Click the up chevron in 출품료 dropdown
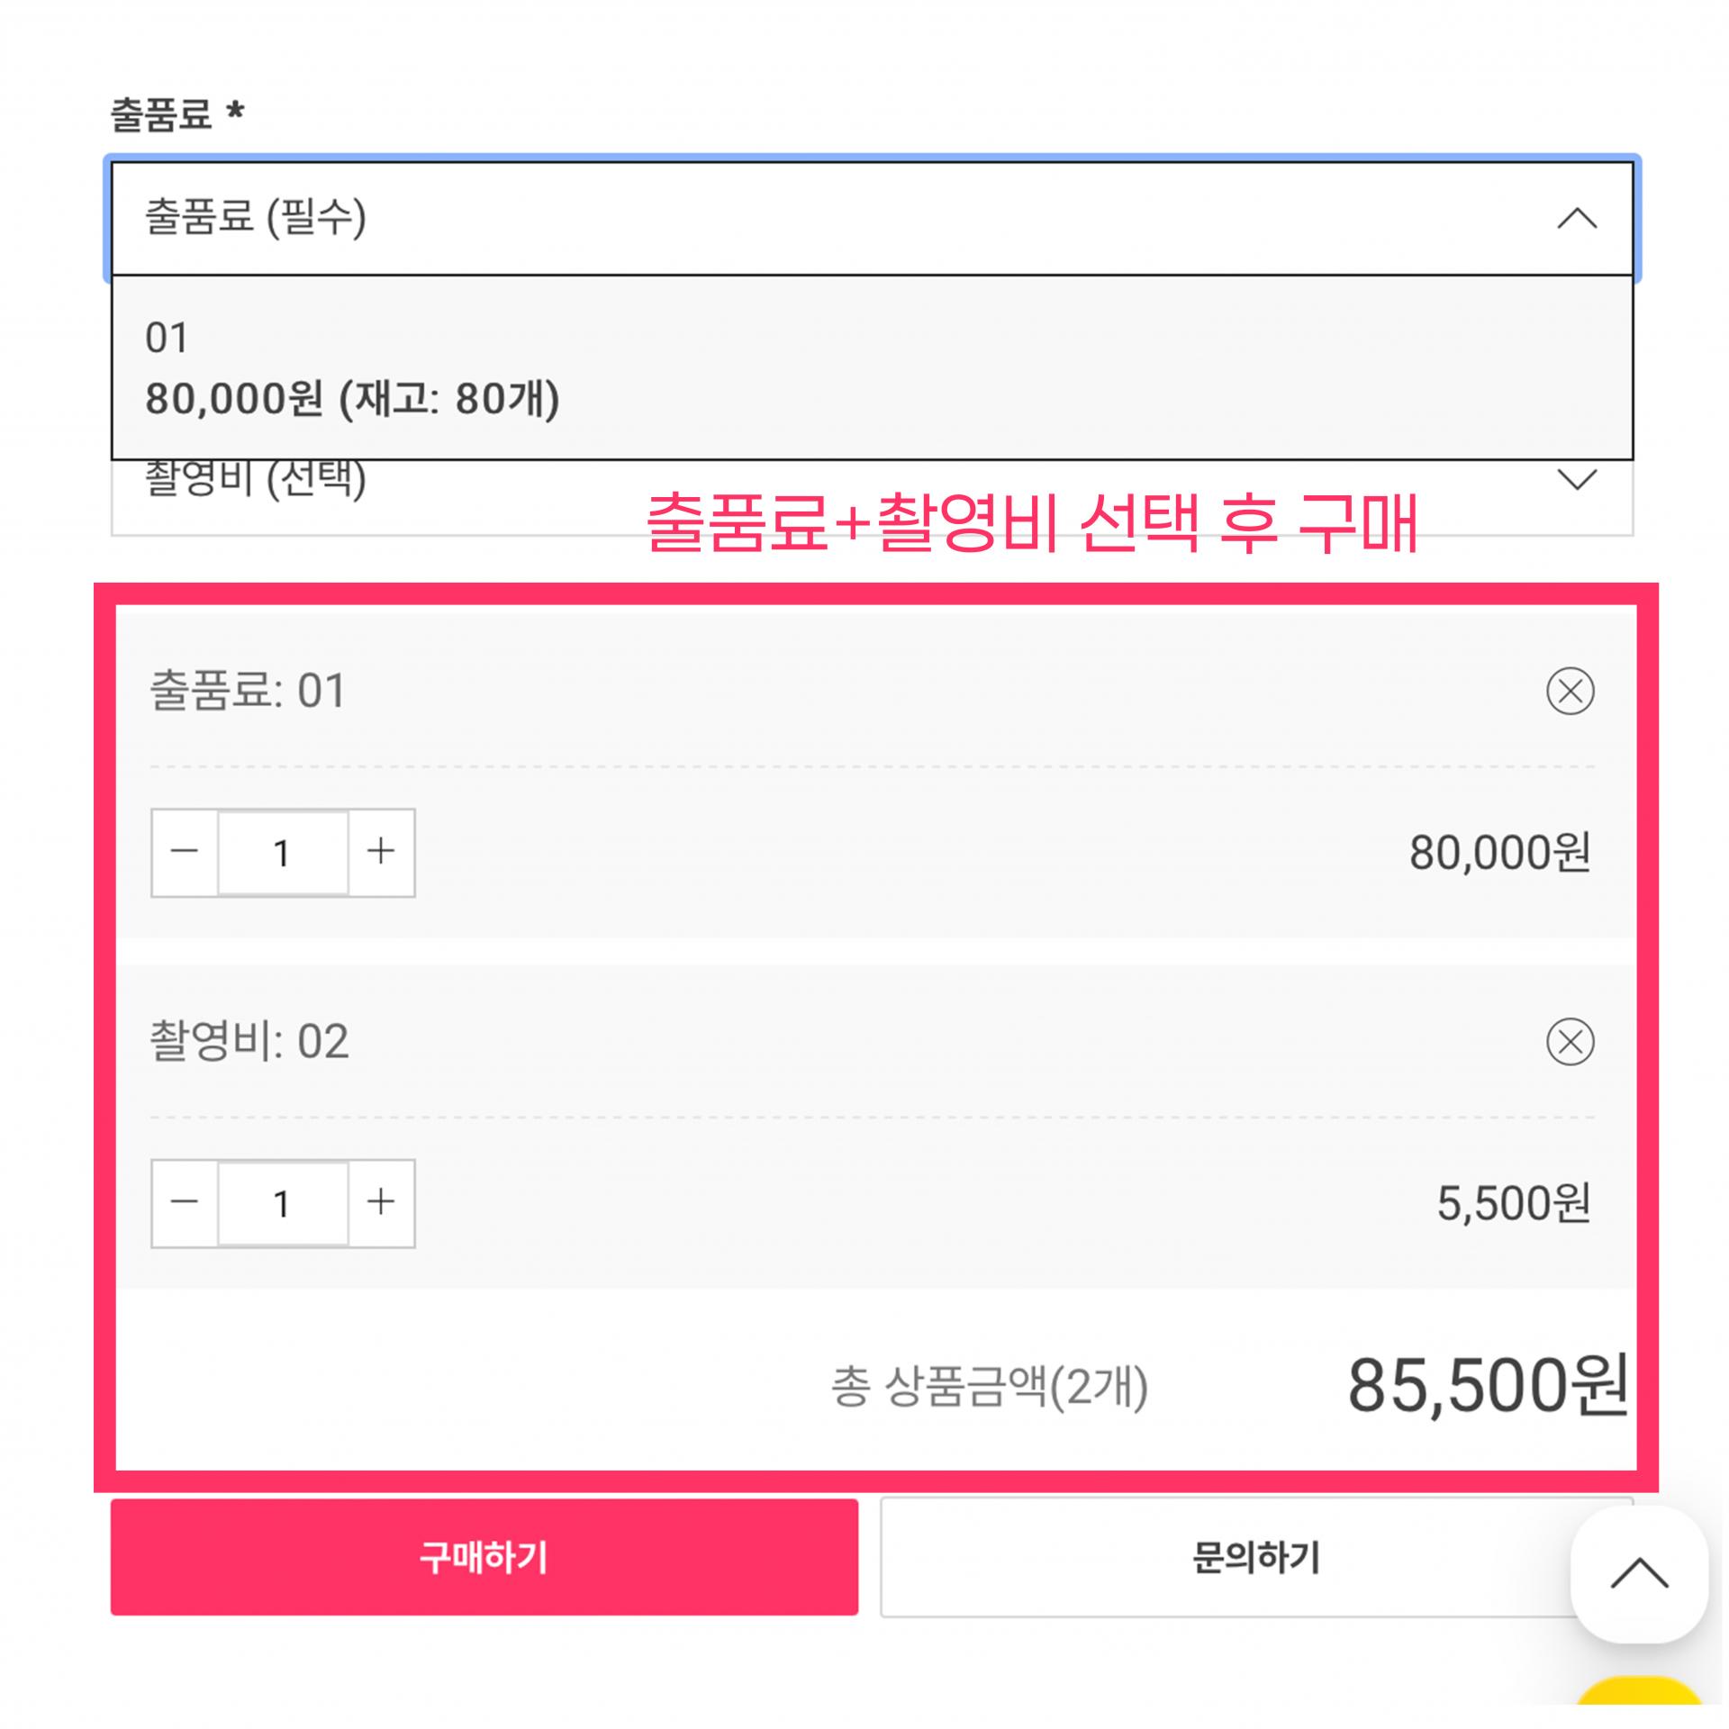The width and height of the screenshot is (1729, 1729). pos(1577,219)
